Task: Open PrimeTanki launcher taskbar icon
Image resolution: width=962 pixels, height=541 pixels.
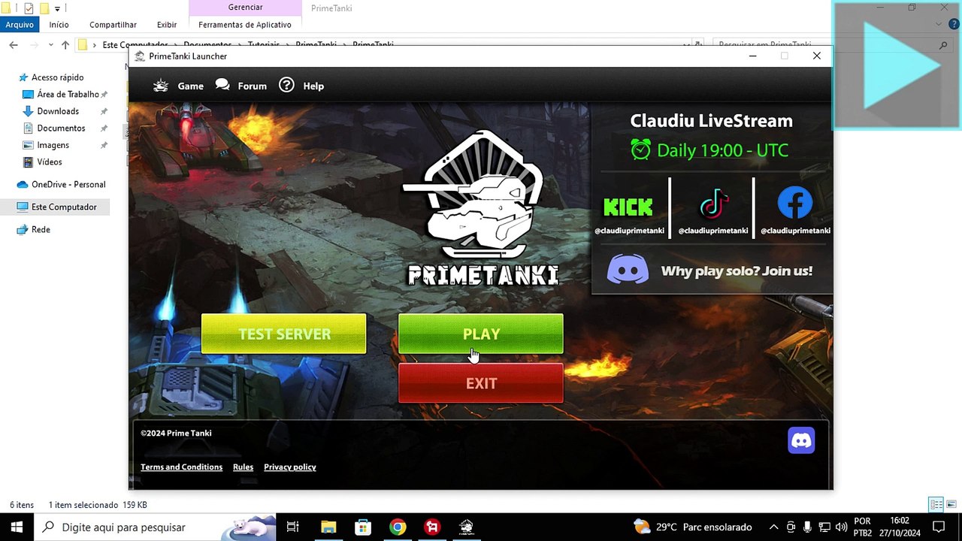Action: [467, 527]
